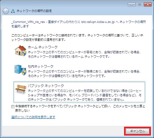
Task: Click the _Common_VPN_na_res heading text
Action: [x=28, y=22]
